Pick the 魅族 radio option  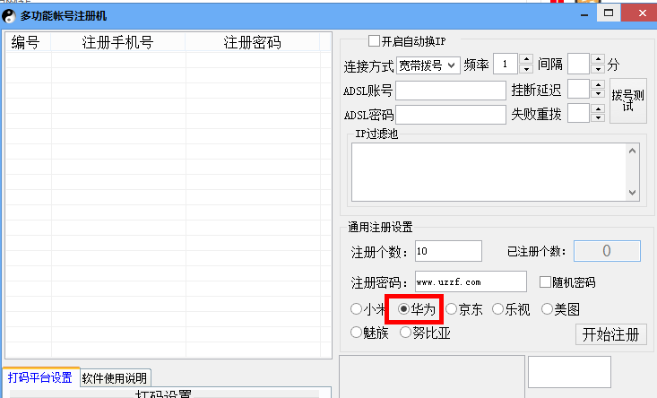click(356, 333)
